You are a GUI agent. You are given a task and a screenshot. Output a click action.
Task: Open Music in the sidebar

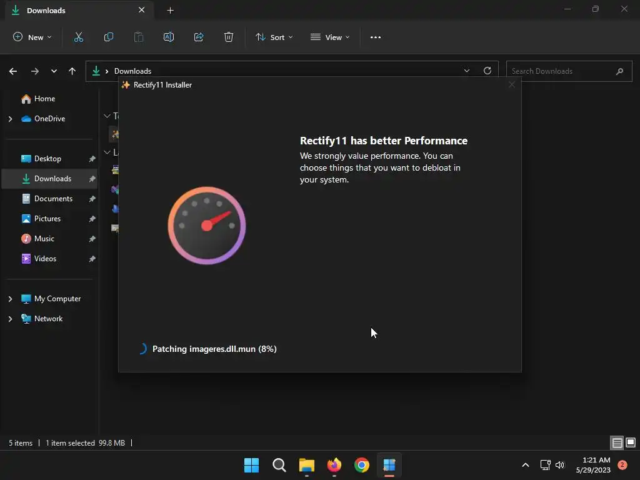44,239
